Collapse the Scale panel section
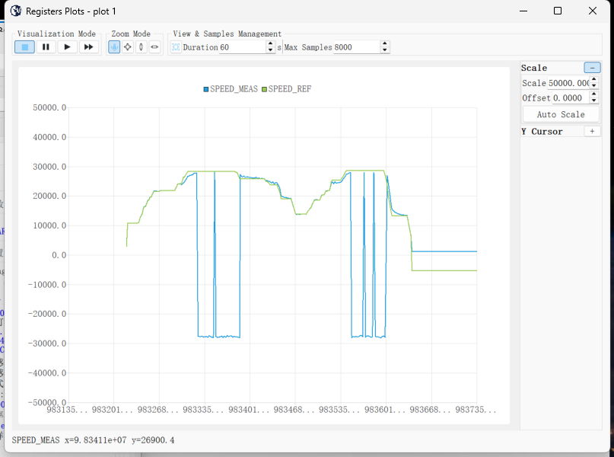Image resolution: width=614 pixels, height=457 pixels. (592, 68)
